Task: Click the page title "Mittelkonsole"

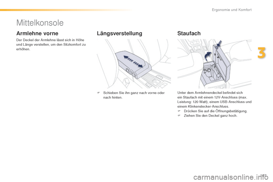Action: [x=40, y=23]
